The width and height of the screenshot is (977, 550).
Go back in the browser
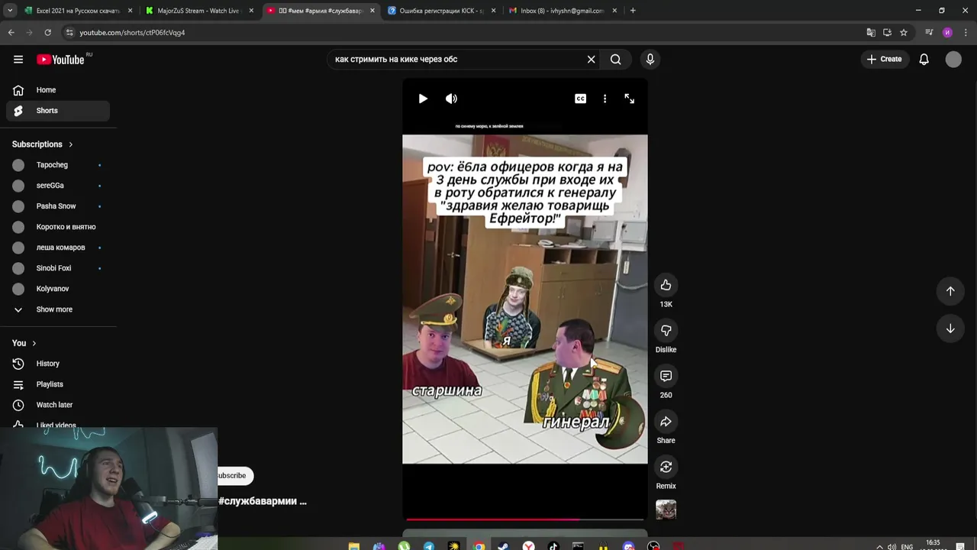click(11, 33)
